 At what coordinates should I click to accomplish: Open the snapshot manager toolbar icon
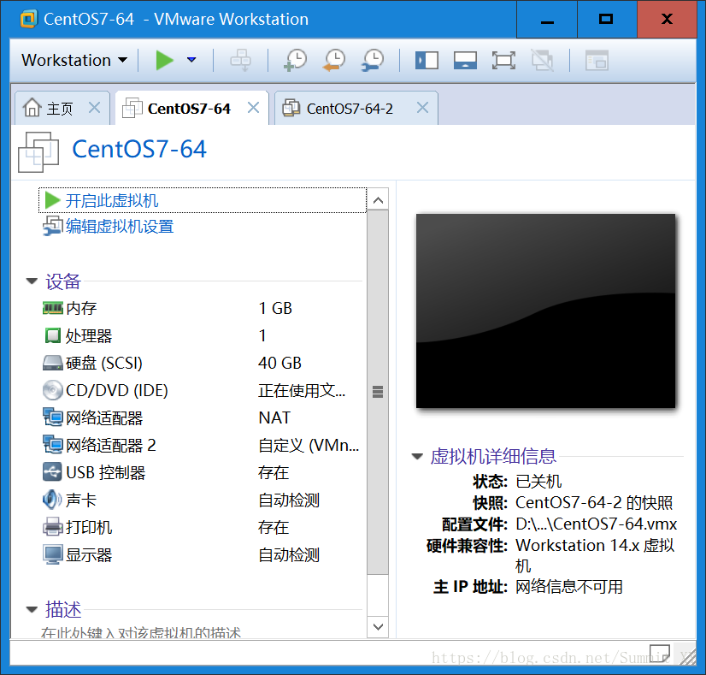(x=373, y=60)
